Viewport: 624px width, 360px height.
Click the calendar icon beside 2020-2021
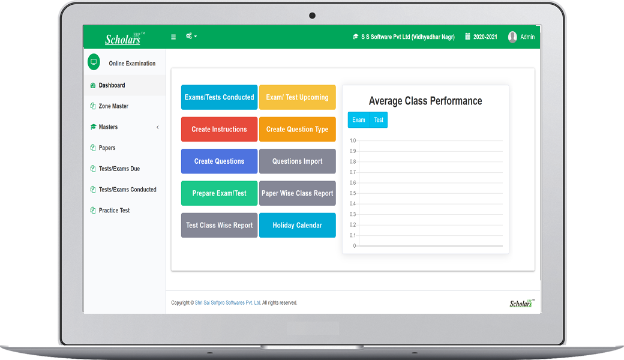(x=467, y=37)
